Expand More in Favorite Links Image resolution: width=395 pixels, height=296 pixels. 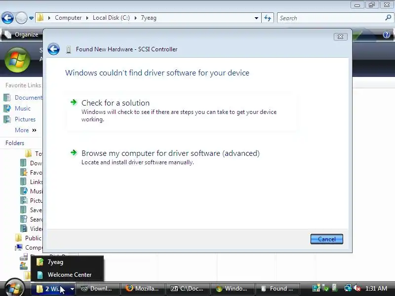[26, 130]
